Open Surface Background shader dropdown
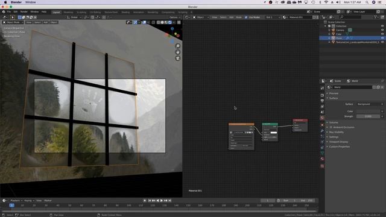The height and width of the screenshot is (217, 386). (x=370, y=104)
